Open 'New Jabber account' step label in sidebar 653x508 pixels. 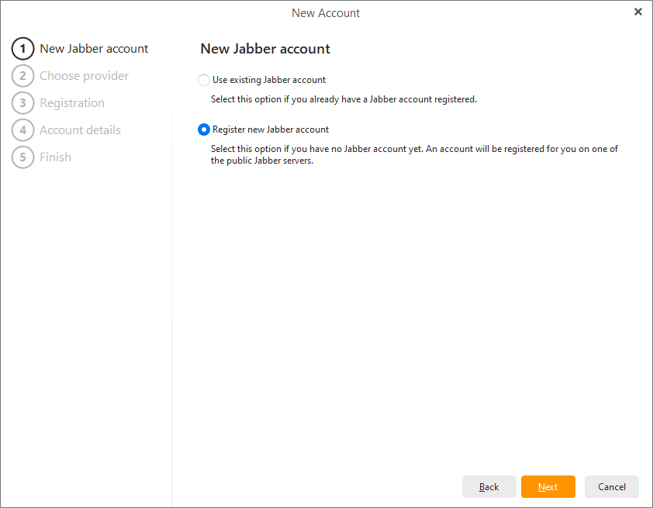pos(94,49)
